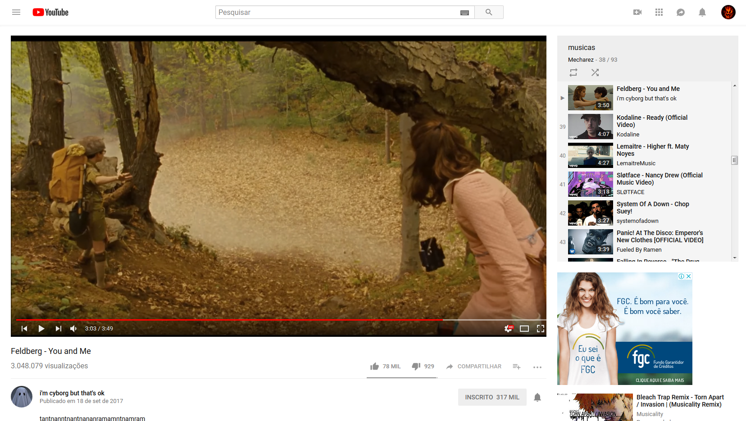This screenshot has width=746, height=421.
Task: Click Kodaline Ready thumbnail
Action: (x=591, y=127)
